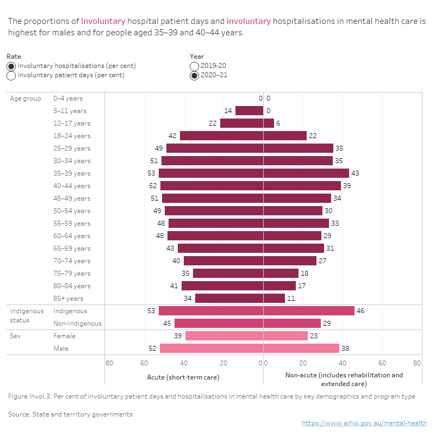
Task: Click the Indigenous non-acute bar showing 46
Action: tap(309, 311)
